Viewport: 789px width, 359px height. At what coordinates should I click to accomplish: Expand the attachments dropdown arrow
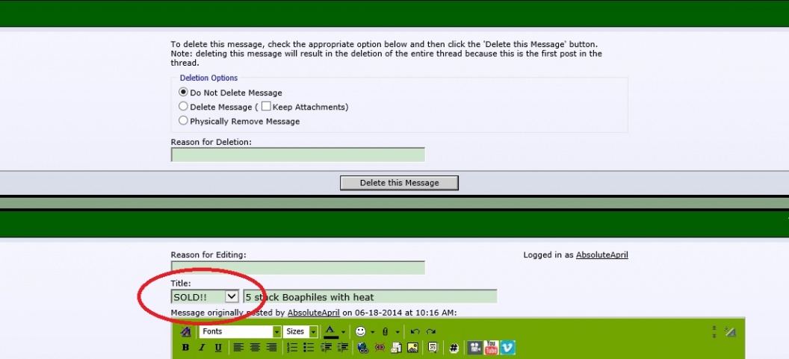pyautogui.click(x=397, y=332)
